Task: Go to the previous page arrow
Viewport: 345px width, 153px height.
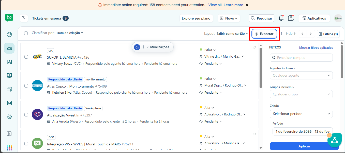Action: 303,34
